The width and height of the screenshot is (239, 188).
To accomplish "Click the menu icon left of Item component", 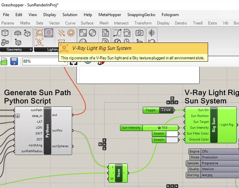I will 100,144.
